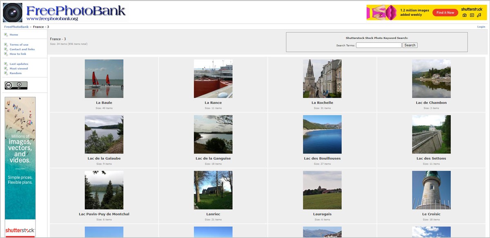Click the FreePhotoBank header title text
The width and height of the screenshot is (490, 238).
click(76, 10)
